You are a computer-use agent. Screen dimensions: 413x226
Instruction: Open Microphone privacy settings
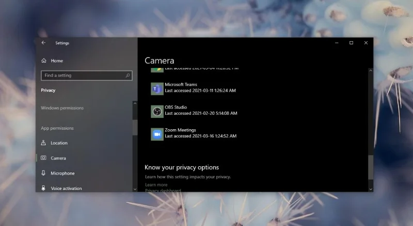tap(62, 173)
